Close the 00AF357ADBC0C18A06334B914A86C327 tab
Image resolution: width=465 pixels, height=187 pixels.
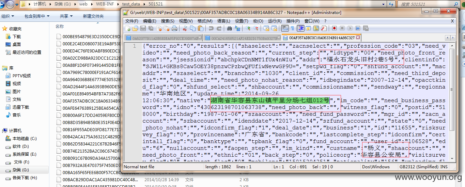coord(358,37)
